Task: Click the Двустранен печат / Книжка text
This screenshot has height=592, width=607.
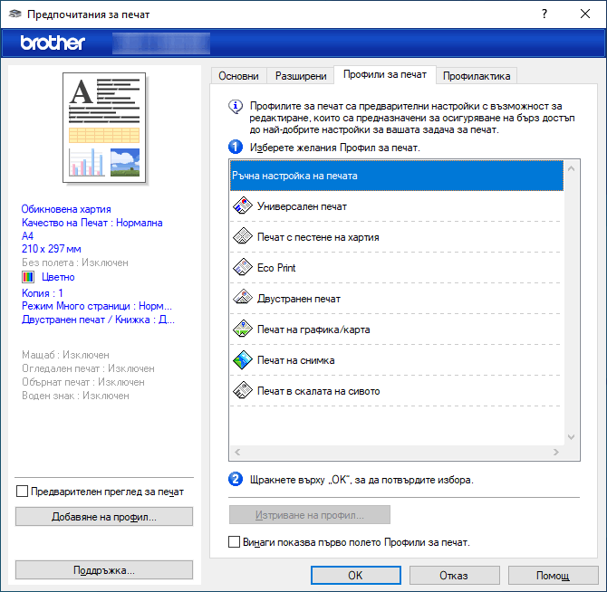Action: [98, 320]
